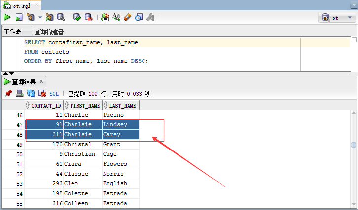Print the query results

click(x=19, y=93)
